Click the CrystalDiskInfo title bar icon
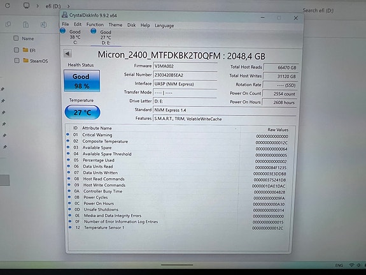Screen dimensions: 366x275 (65, 15)
